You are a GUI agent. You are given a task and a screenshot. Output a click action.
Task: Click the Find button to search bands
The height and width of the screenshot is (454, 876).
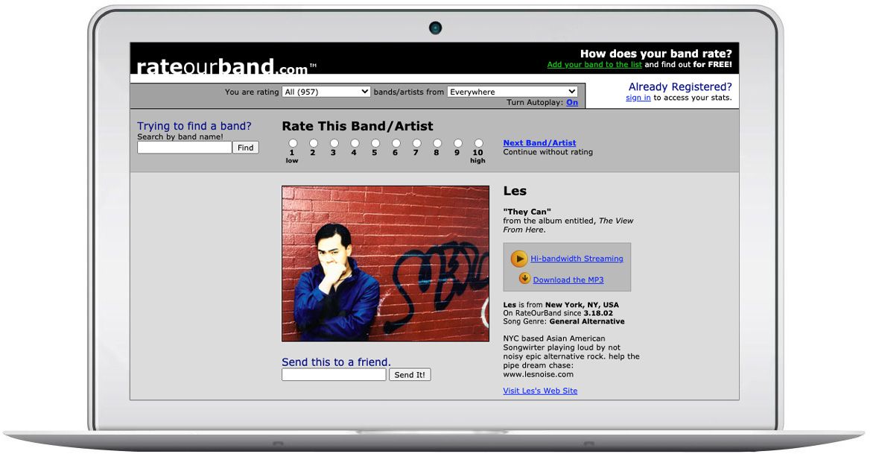click(x=245, y=147)
